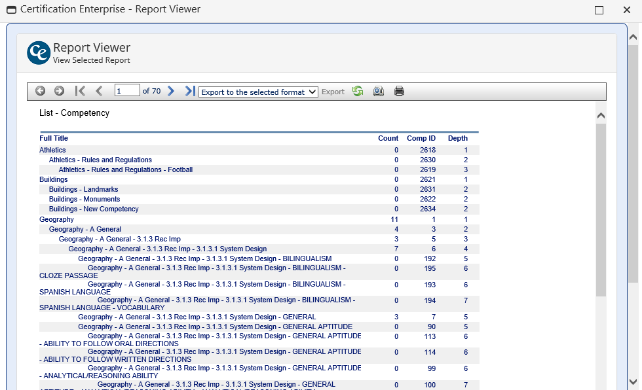Viewport: 642px width, 390px height.
Task: Maximize the Report Viewer window
Action: tap(599, 10)
